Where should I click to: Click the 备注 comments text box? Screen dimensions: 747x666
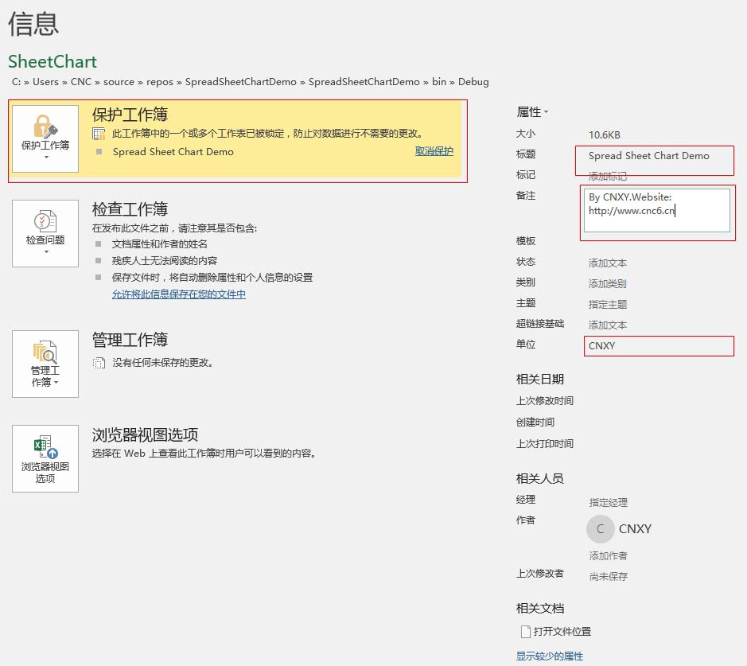coord(657,211)
